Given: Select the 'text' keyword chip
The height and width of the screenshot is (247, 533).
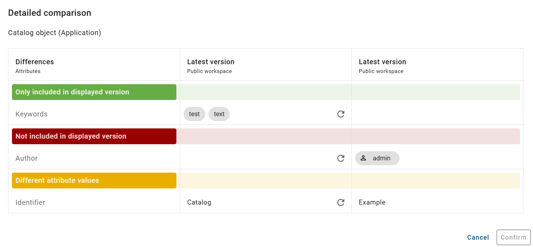Looking at the screenshot, I should (219, 114).
